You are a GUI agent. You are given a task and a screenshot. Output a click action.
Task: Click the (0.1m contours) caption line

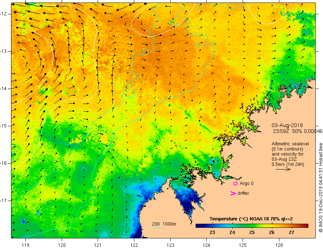(287, 149)
